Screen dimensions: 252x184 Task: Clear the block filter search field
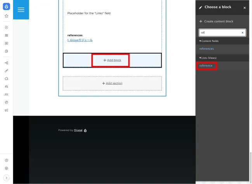(x=243, y=33)
